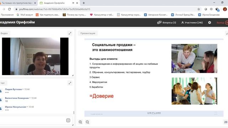Click the extension icon with blue badge

pyautogui.click(x=217, y=9)
